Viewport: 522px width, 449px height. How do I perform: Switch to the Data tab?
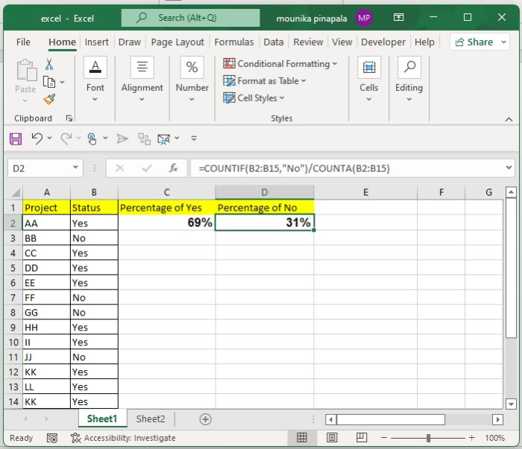[274, 42]
